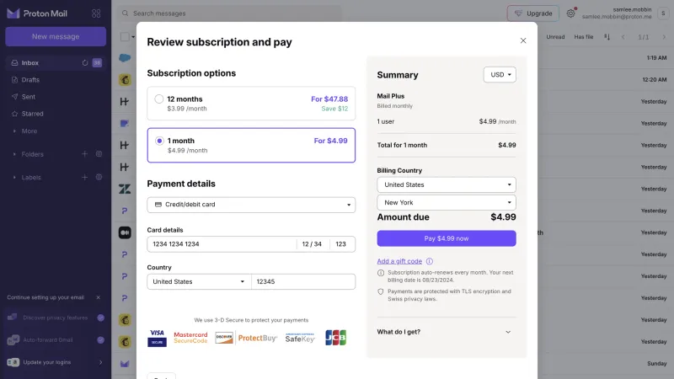Image resolution: width=674 pixels, height=379 pixels.
Task: Open the message with the Salesforce cloud icon
Action: point(125,57)
